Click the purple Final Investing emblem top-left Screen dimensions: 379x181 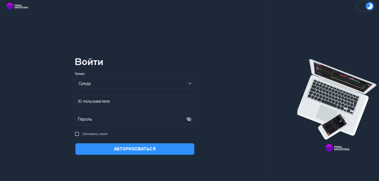pos(10,6)
